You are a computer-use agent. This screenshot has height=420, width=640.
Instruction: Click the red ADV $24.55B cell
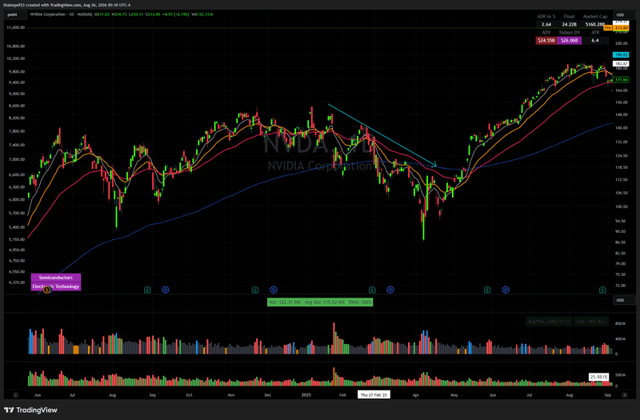[546, 41]
